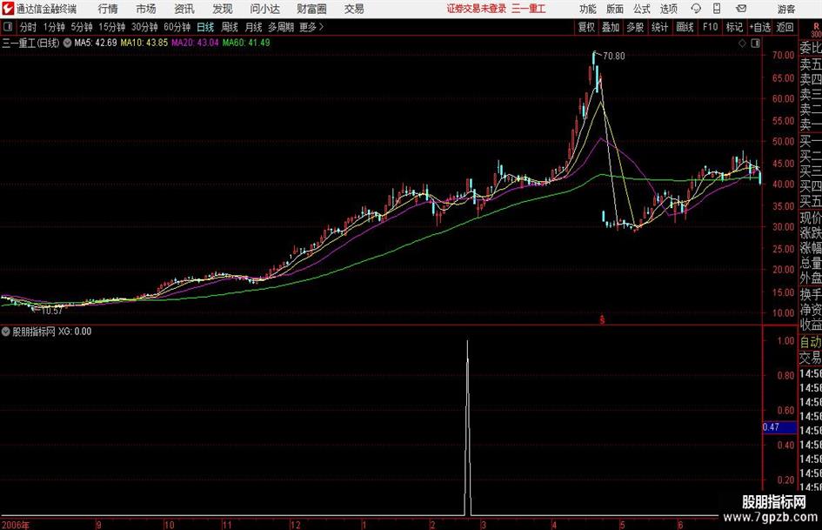Screen dimensions: 822x530
Task: Click the blue 0.47 axis value box
Action: (x=779, y=427)
